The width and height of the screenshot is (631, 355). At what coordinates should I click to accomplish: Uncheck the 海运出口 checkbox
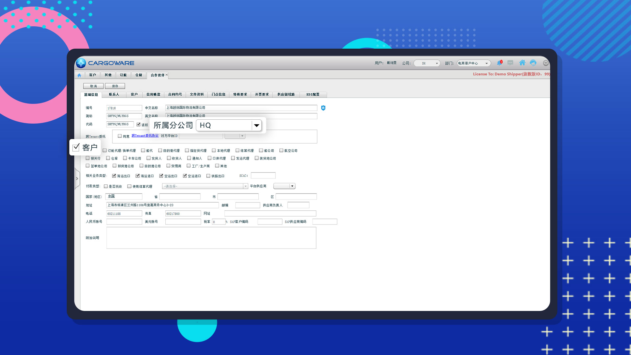tap(114, 176)
